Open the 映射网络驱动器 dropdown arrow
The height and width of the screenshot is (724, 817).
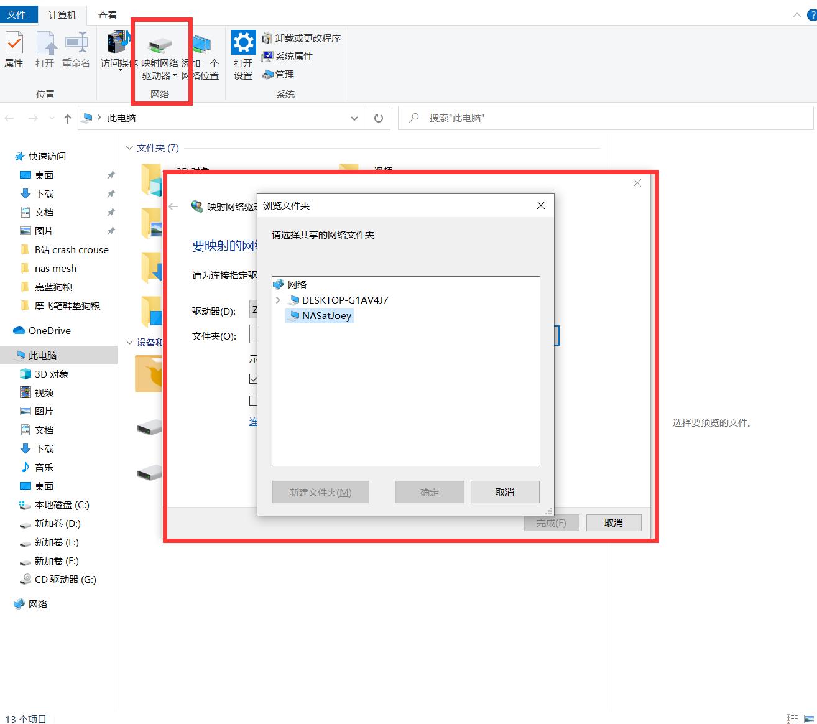[175, 76]
